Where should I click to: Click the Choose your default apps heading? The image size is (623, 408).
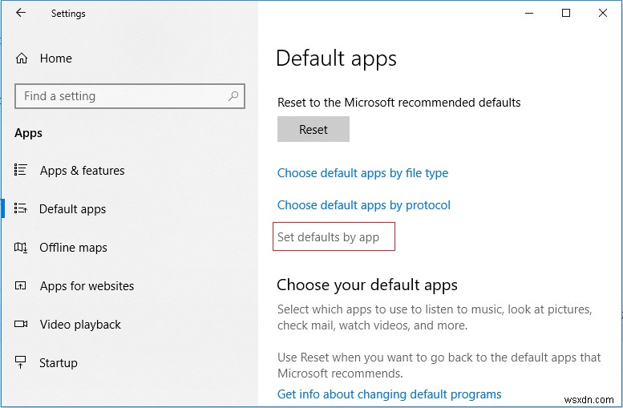366,285
